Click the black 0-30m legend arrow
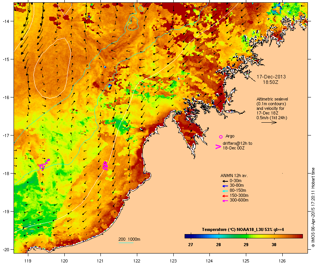This screenshot has width=318, height=264. (x=225, y=181)
